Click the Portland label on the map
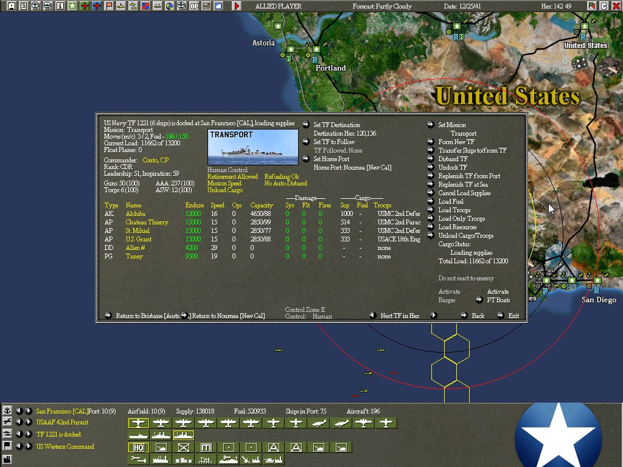This screenshot has width=623, height=467. click(x=330, y=68)
